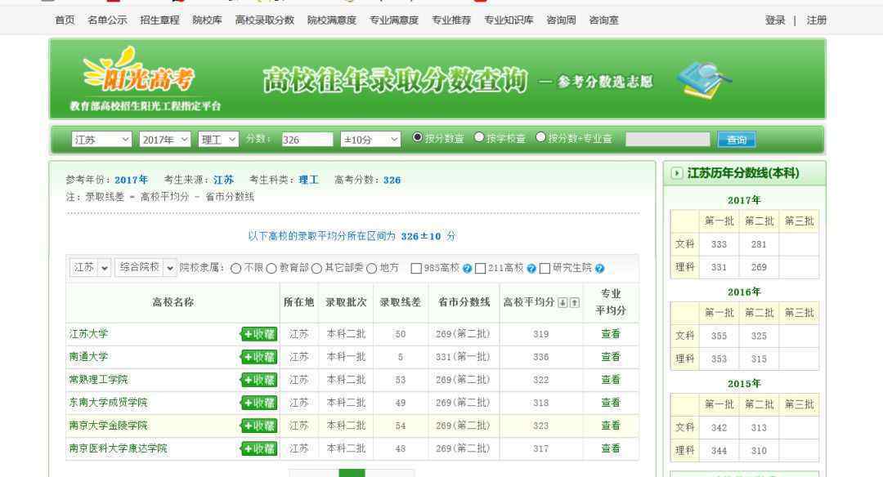This screenshot has height=477, width=883.
Task: Click 查看 for 江苏大学 major scores
Action: click(611, 334)
